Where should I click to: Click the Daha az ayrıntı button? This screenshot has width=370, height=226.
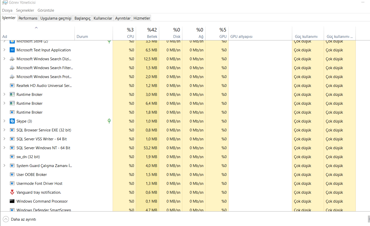click(20, 219)
